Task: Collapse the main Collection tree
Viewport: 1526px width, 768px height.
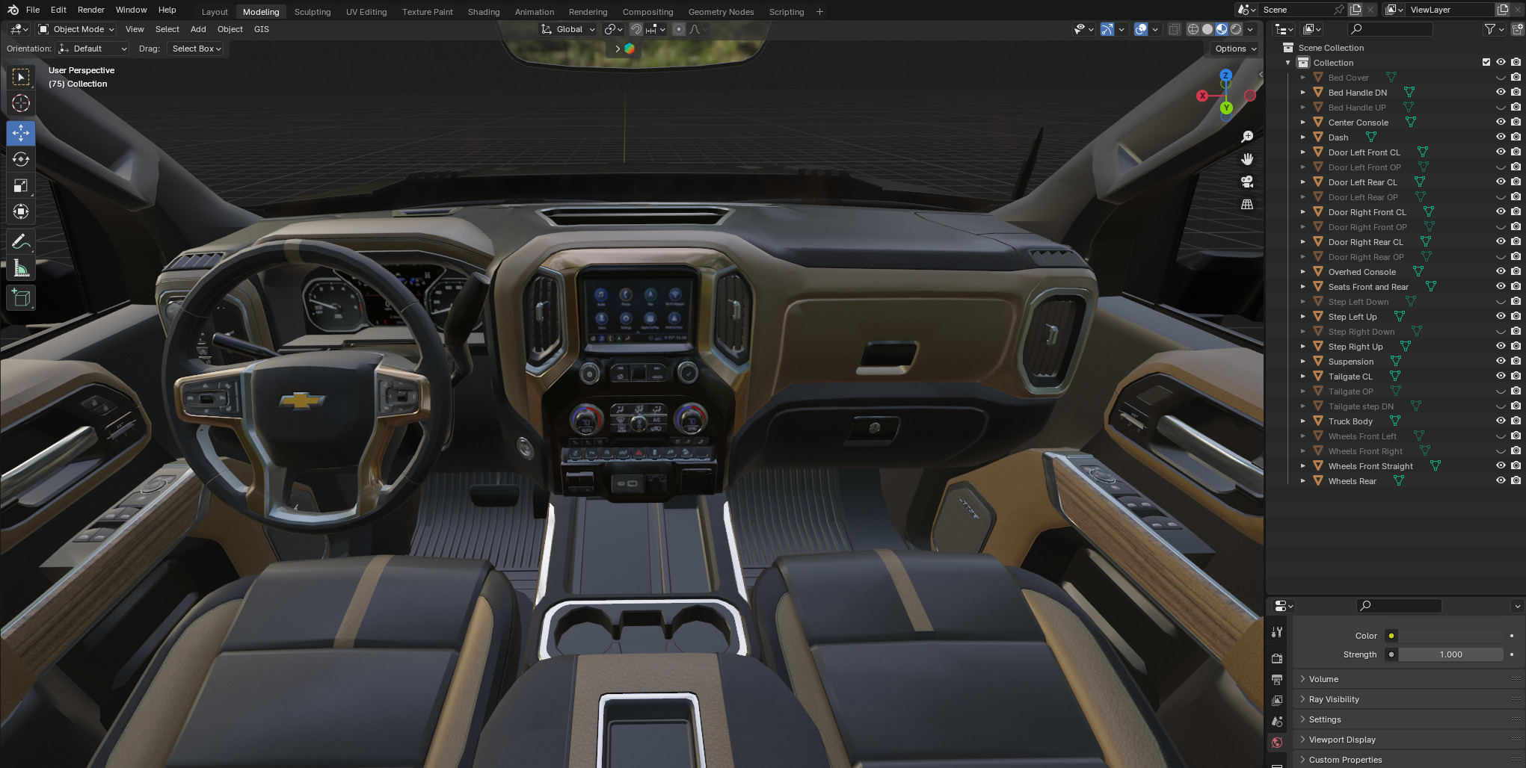Action: (1288, 62)
